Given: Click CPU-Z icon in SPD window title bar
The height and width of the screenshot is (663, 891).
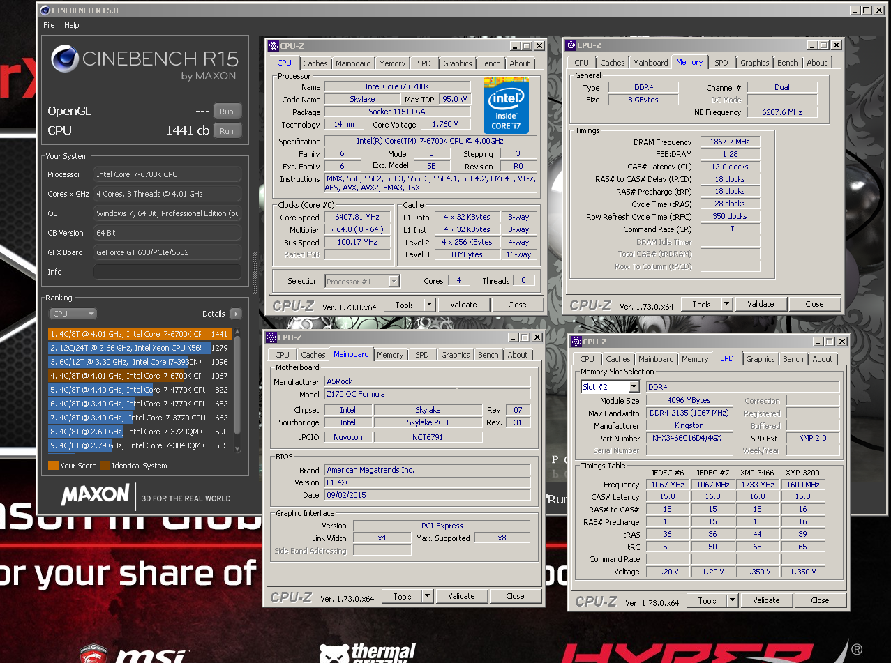Looking at the screenshot, I should (576, 342).
